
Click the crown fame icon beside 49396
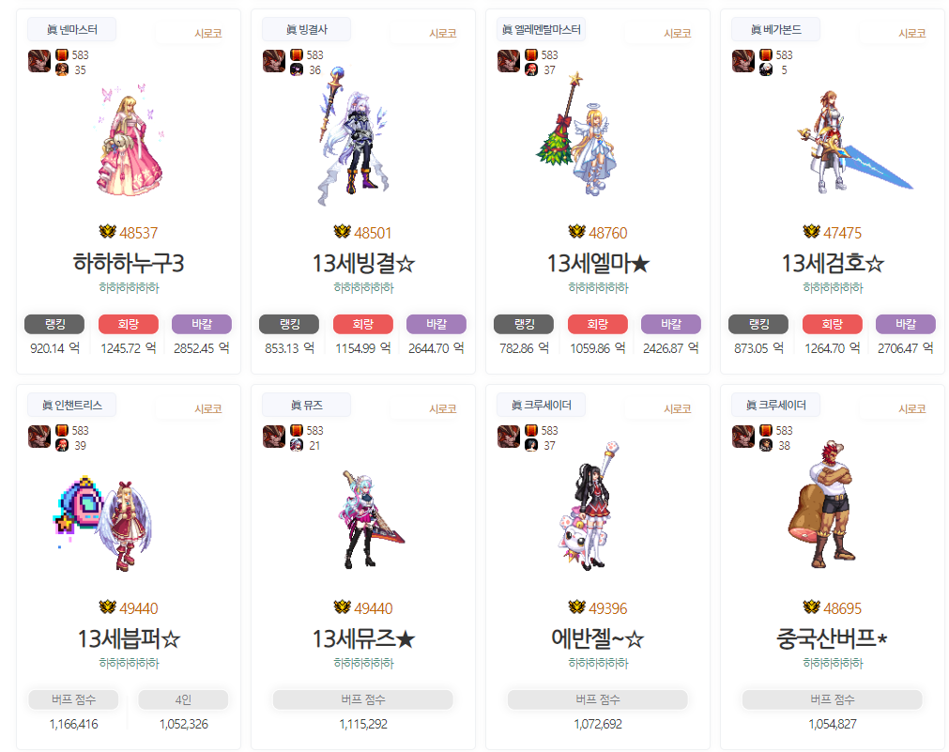point(576,607)
